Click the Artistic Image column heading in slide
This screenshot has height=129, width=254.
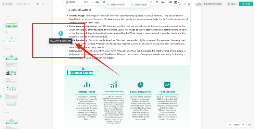pos(87,92)
